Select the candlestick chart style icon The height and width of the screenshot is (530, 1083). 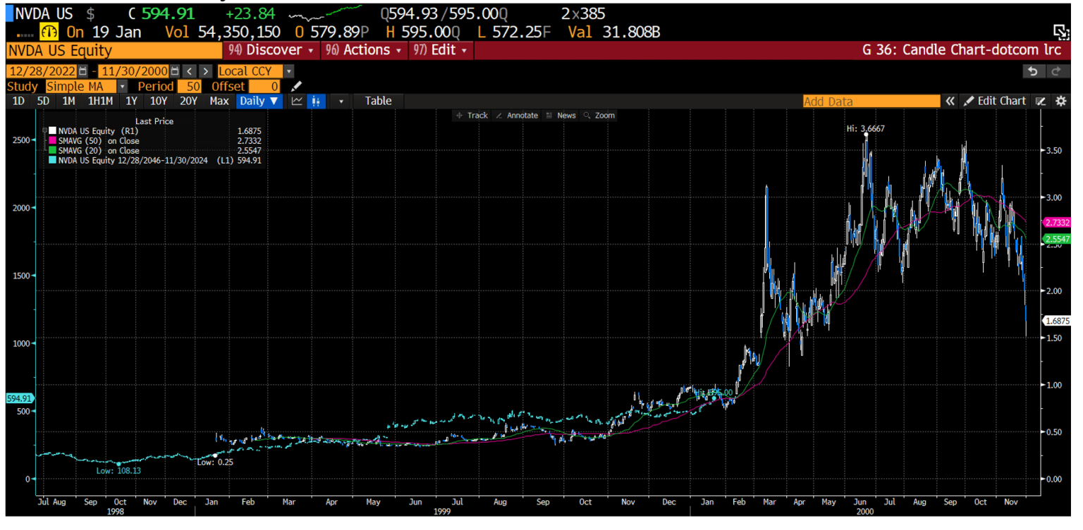tap(316, 101)
